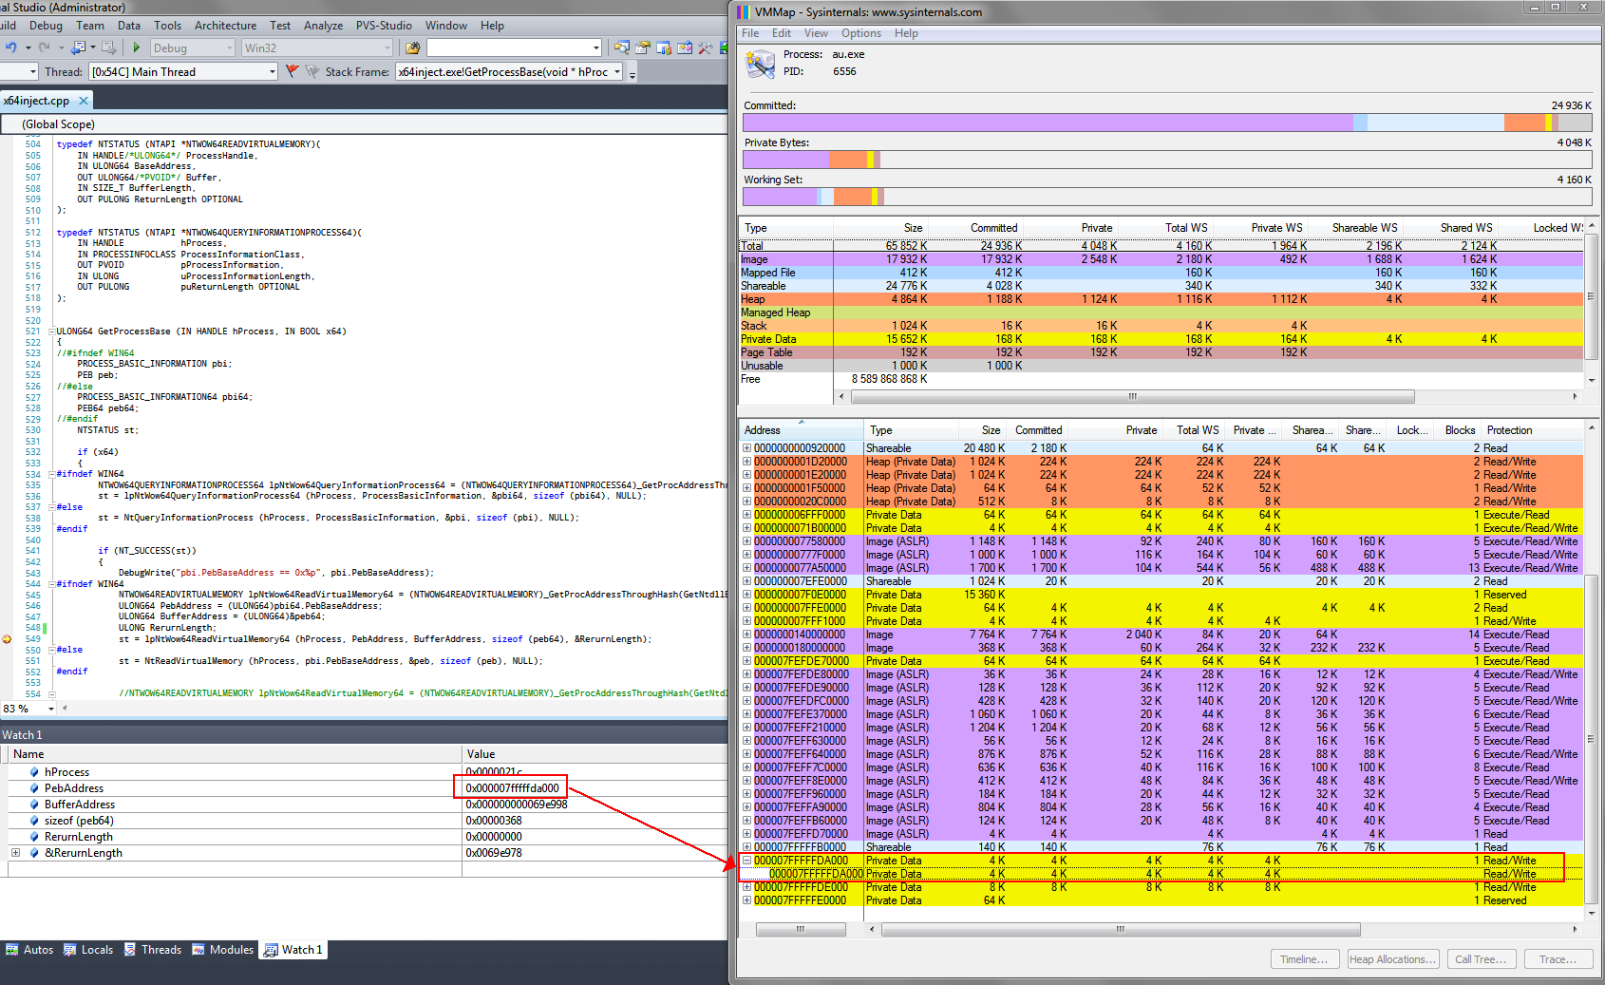The image size is (1605, 985).
Task: Click the breakpoint glyph at line 549
Action: click(x=7, y=639)
